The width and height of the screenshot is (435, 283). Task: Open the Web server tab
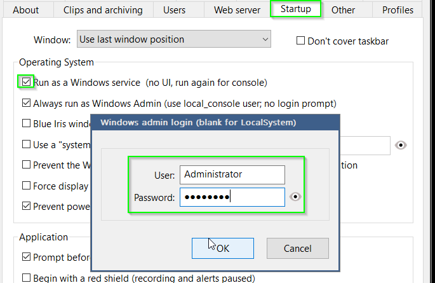pos(238,10)
